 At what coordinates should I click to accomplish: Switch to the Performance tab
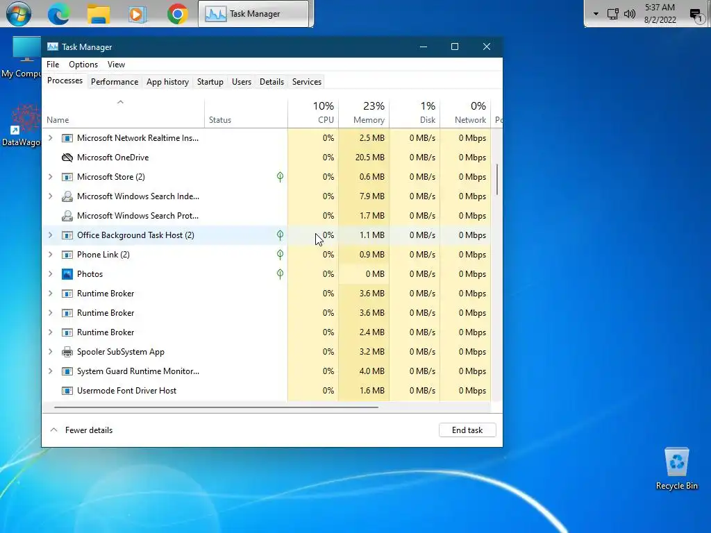(x=115, y=82)
